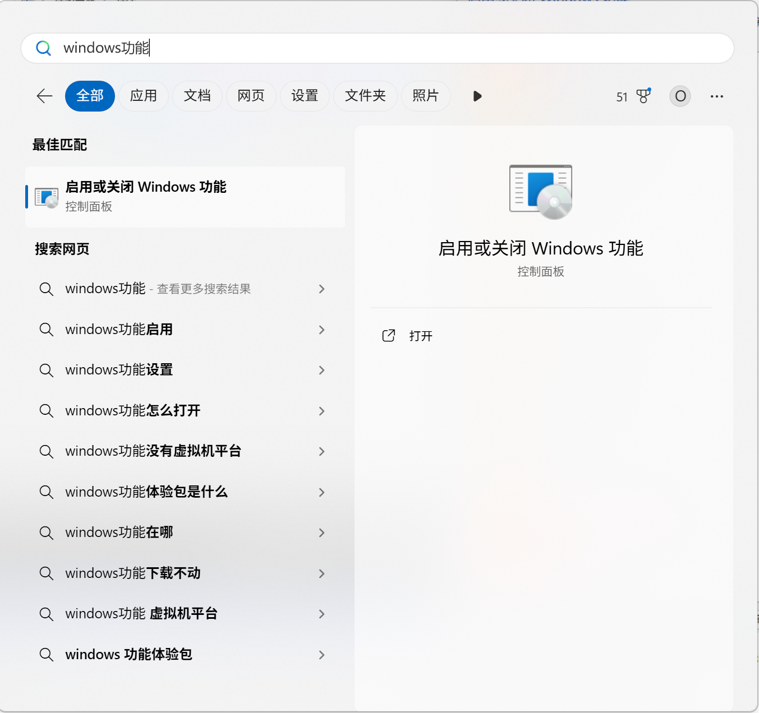Select the 全部 filter tab

pos(90,96)
